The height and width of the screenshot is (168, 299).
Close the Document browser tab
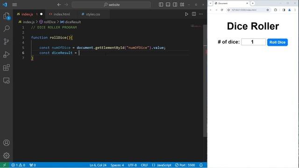click(247, 3)
